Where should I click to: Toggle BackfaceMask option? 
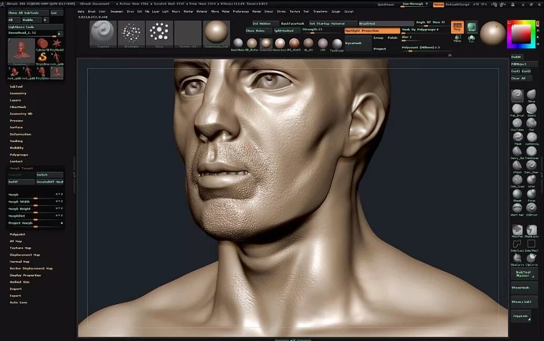coord(292,24)
